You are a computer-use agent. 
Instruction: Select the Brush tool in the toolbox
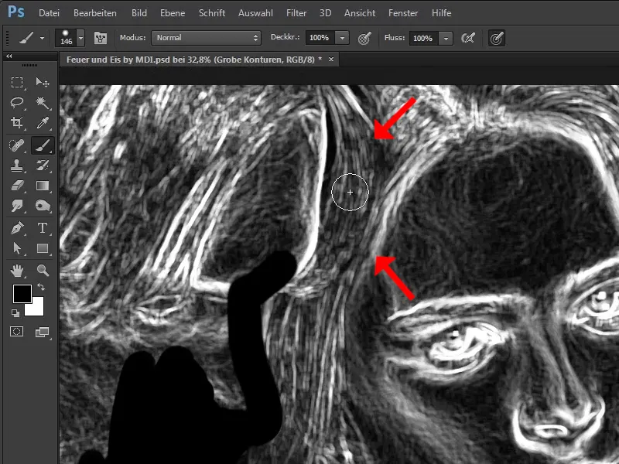click(x=43, y=145)
